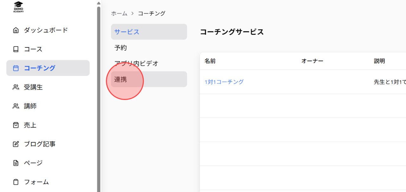Click the blog post edit icon
This screenshot has width=406, height=192.
click(x=16, y=144)
